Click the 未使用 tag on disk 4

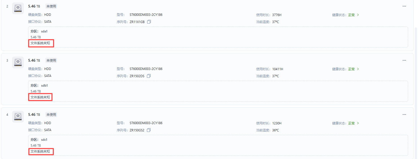point(51,114)
